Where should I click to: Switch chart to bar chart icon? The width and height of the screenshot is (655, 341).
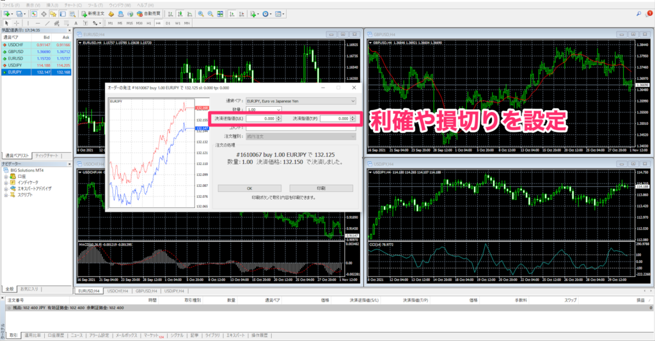click(170, 14)
